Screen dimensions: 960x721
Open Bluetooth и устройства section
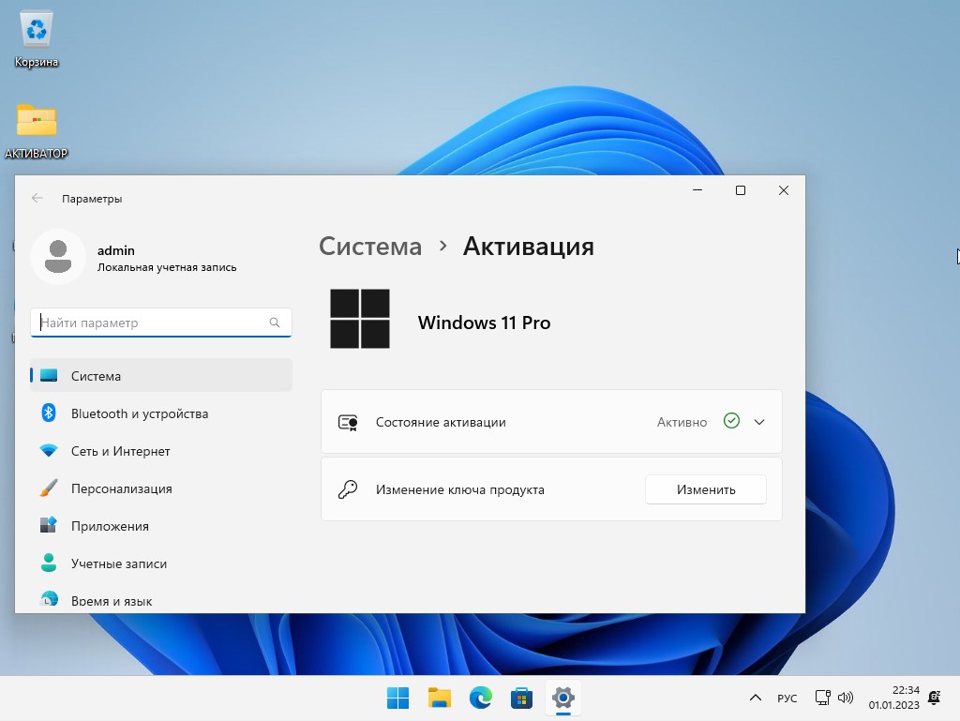point(161,413)
